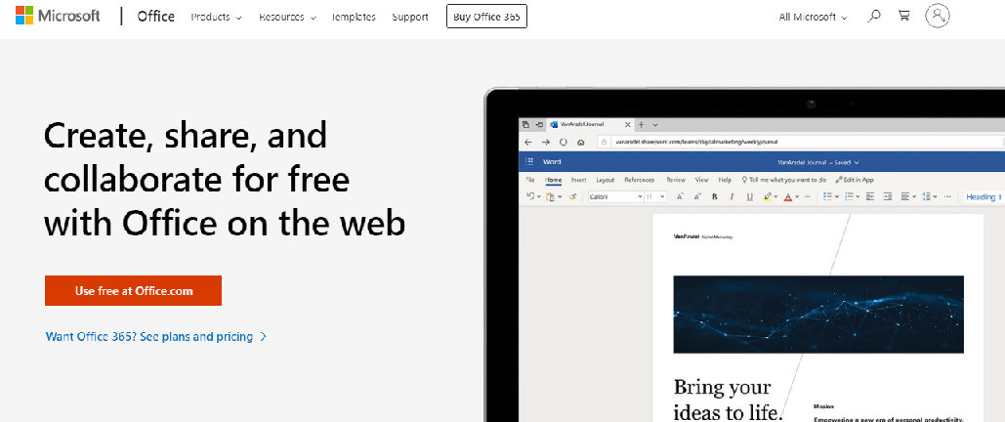Click the increase indent icon
The image size is (1005, 422).
coord(888,197)
